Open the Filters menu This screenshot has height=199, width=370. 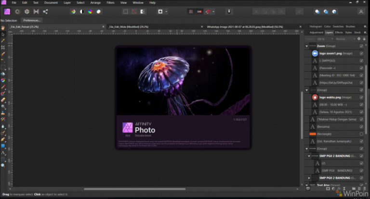point(110,2)
